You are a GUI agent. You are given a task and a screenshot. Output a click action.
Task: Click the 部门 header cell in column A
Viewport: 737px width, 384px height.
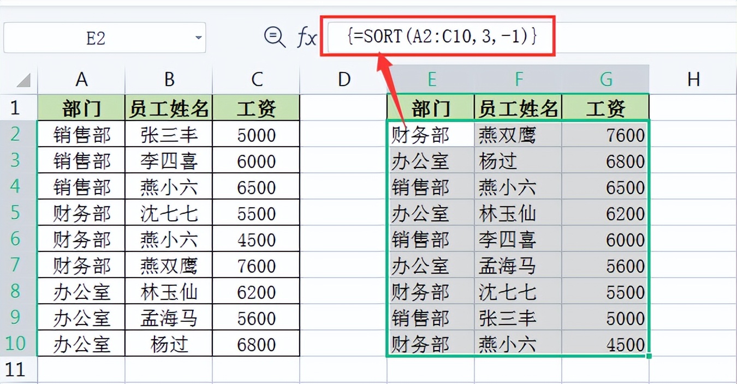(81, 107)
